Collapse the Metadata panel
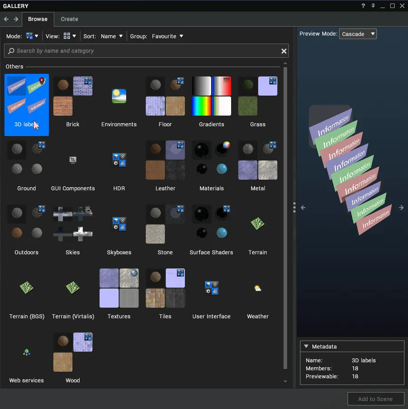Viewport: 408px width, 409px height. pos(306,346)
